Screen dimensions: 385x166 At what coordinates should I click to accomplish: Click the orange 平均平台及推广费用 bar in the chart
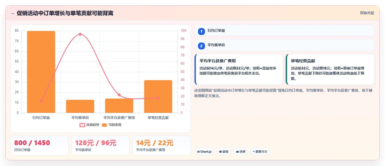(x=119, y=106)
